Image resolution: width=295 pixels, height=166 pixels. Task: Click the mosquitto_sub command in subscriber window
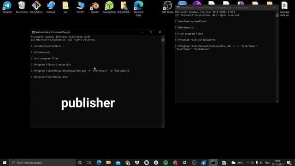tap(216, 46)
